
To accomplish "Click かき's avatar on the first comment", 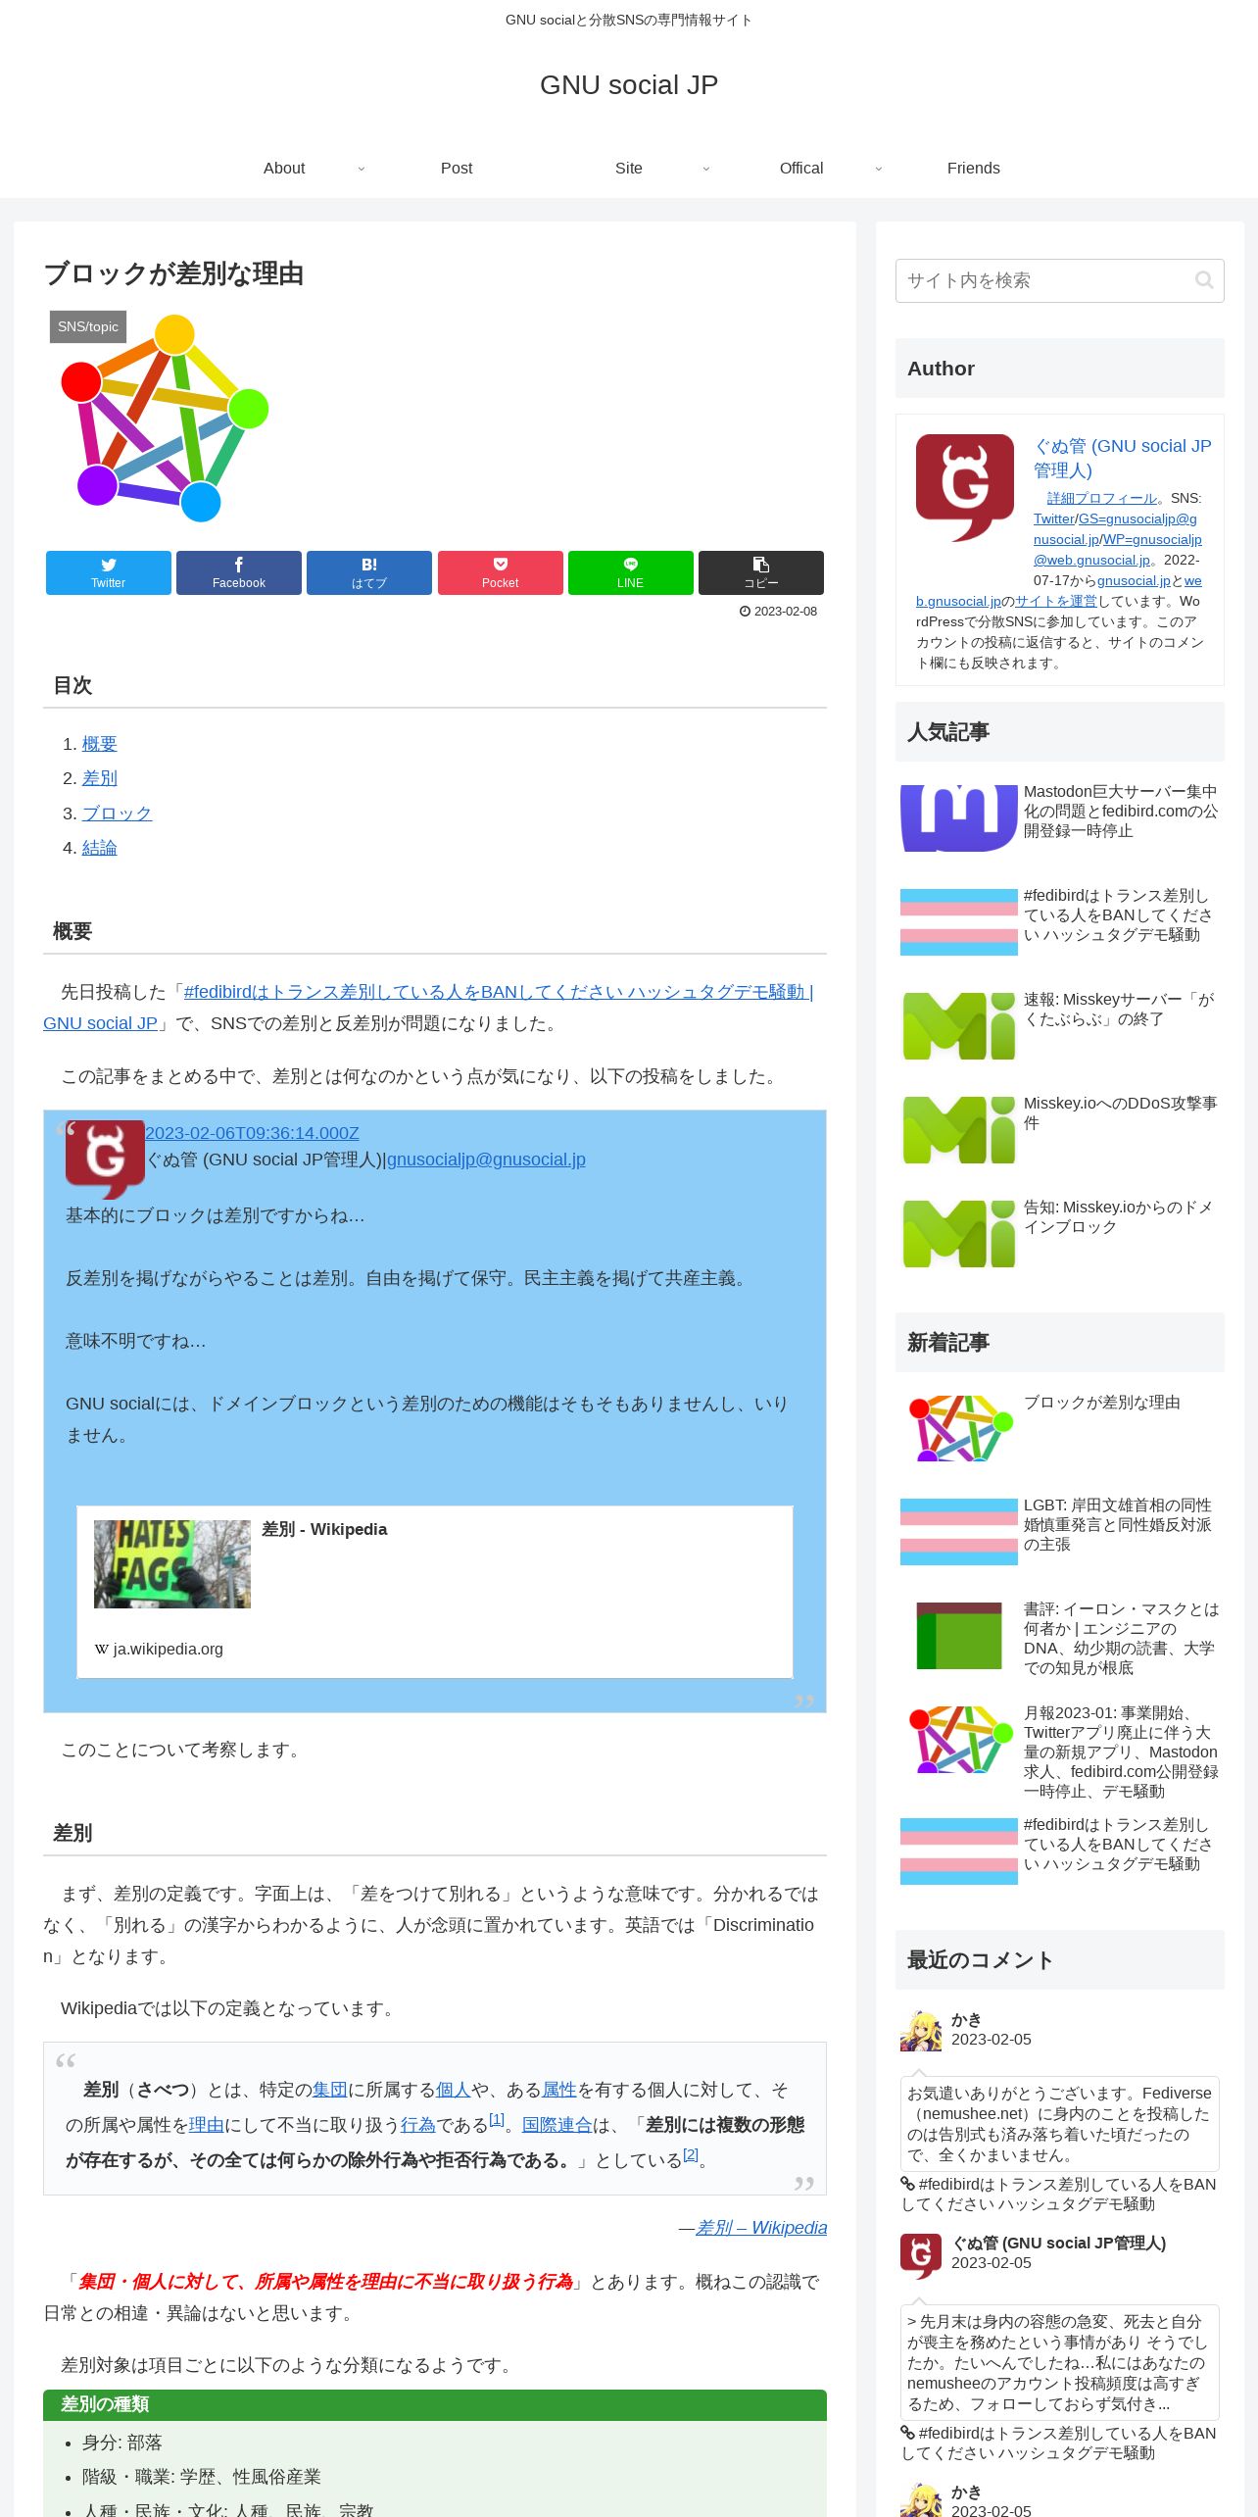I will [x=921, y=2030].
